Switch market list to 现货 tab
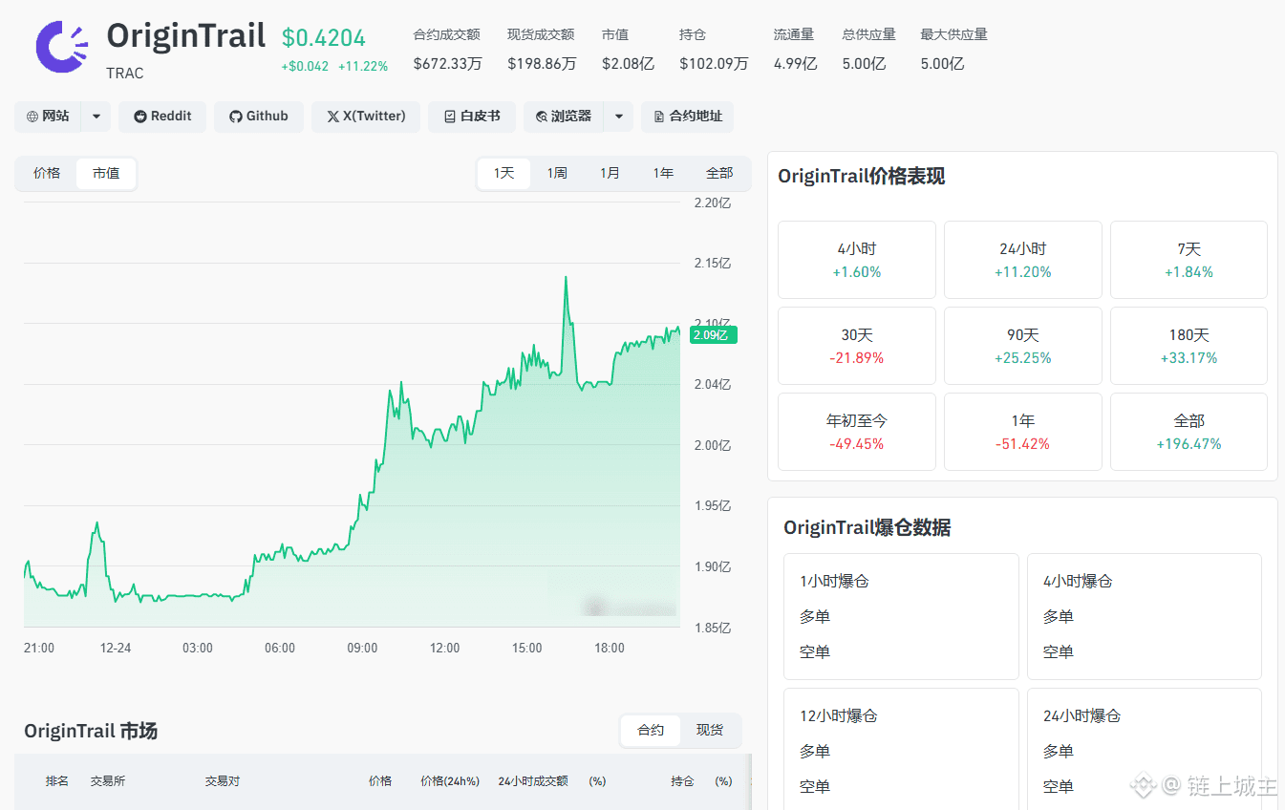 [710, 731]
